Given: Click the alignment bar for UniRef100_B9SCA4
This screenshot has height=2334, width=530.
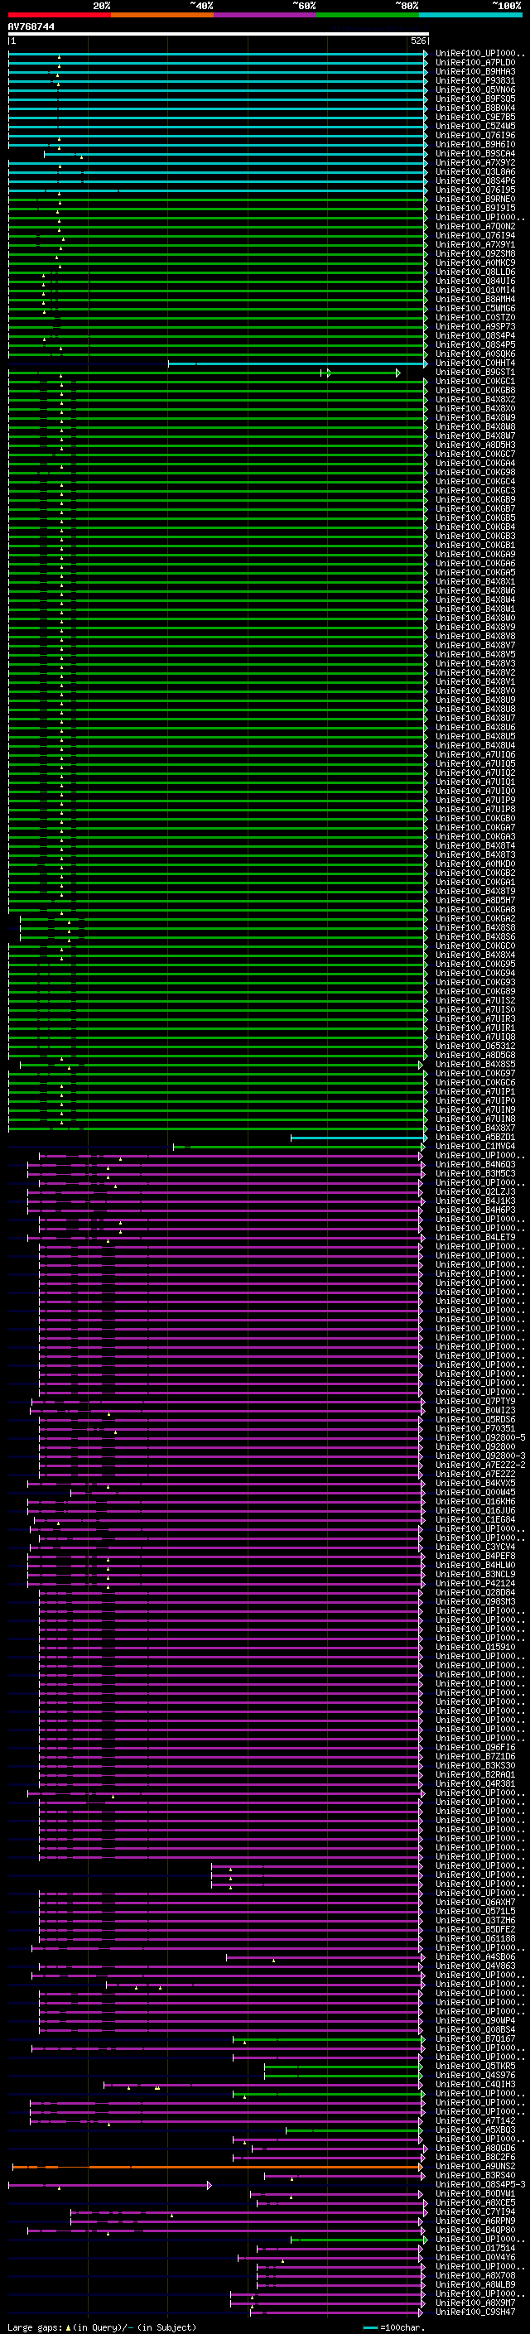Looking at the screenshot, I should [235, 154].
